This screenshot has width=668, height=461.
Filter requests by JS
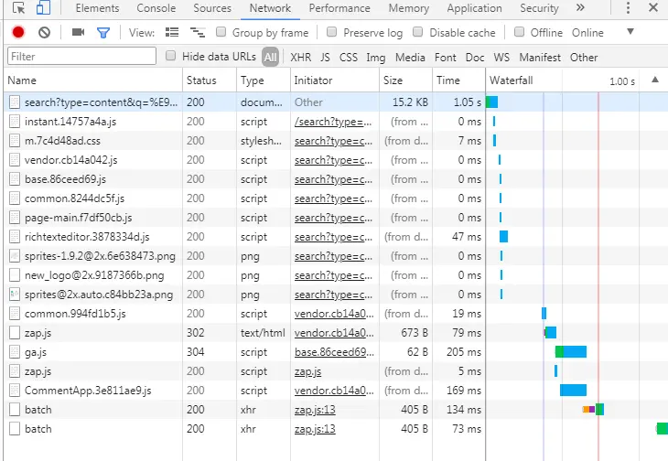point(325,58)
